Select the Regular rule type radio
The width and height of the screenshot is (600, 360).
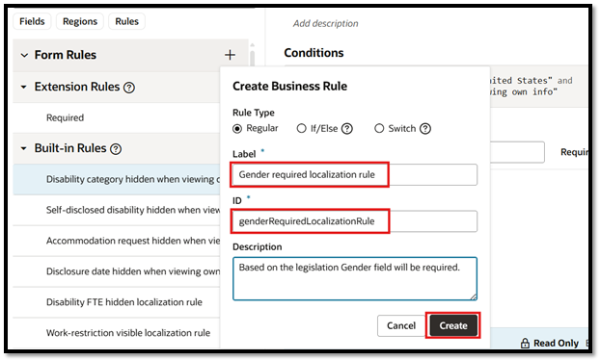click(x=237, y=129)
